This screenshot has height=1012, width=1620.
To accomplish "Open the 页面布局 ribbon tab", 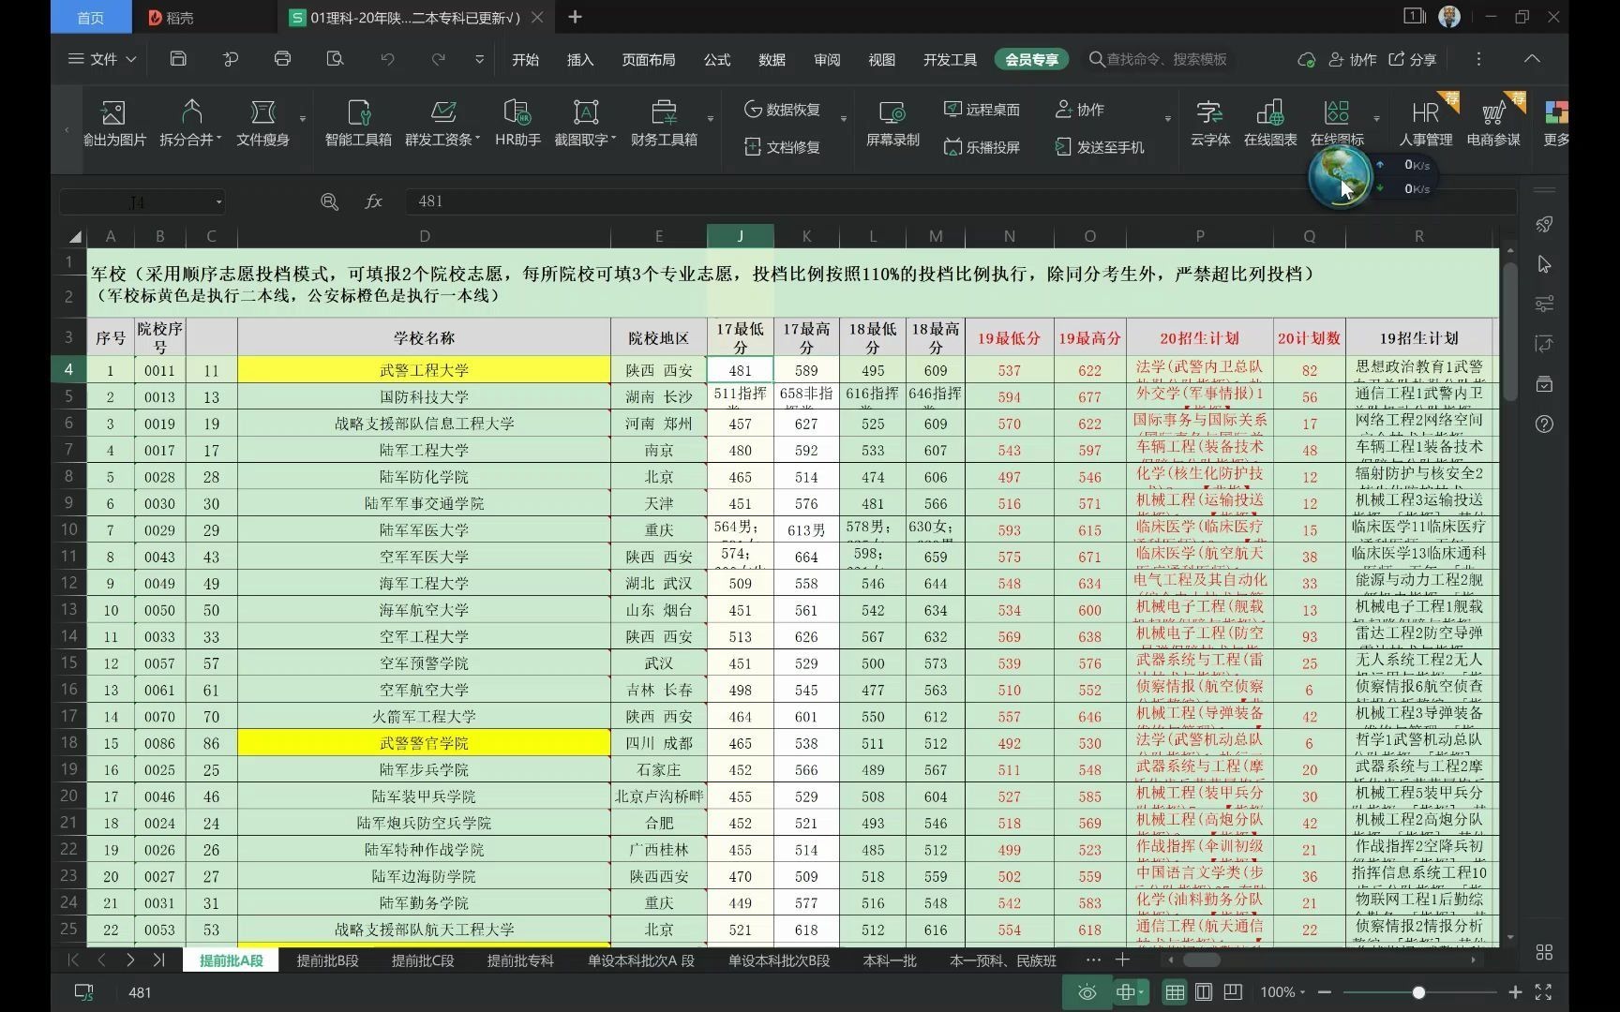I will point(649,59).
